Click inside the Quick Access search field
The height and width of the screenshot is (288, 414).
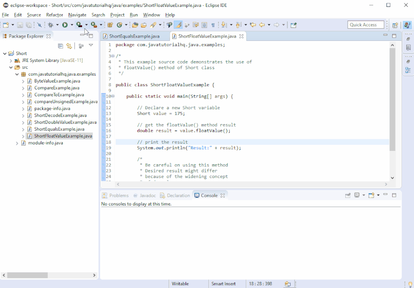(365, 24)
